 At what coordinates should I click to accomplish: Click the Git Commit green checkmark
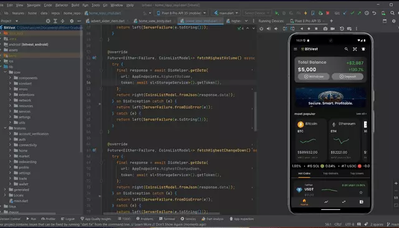(x=352, y=13)
